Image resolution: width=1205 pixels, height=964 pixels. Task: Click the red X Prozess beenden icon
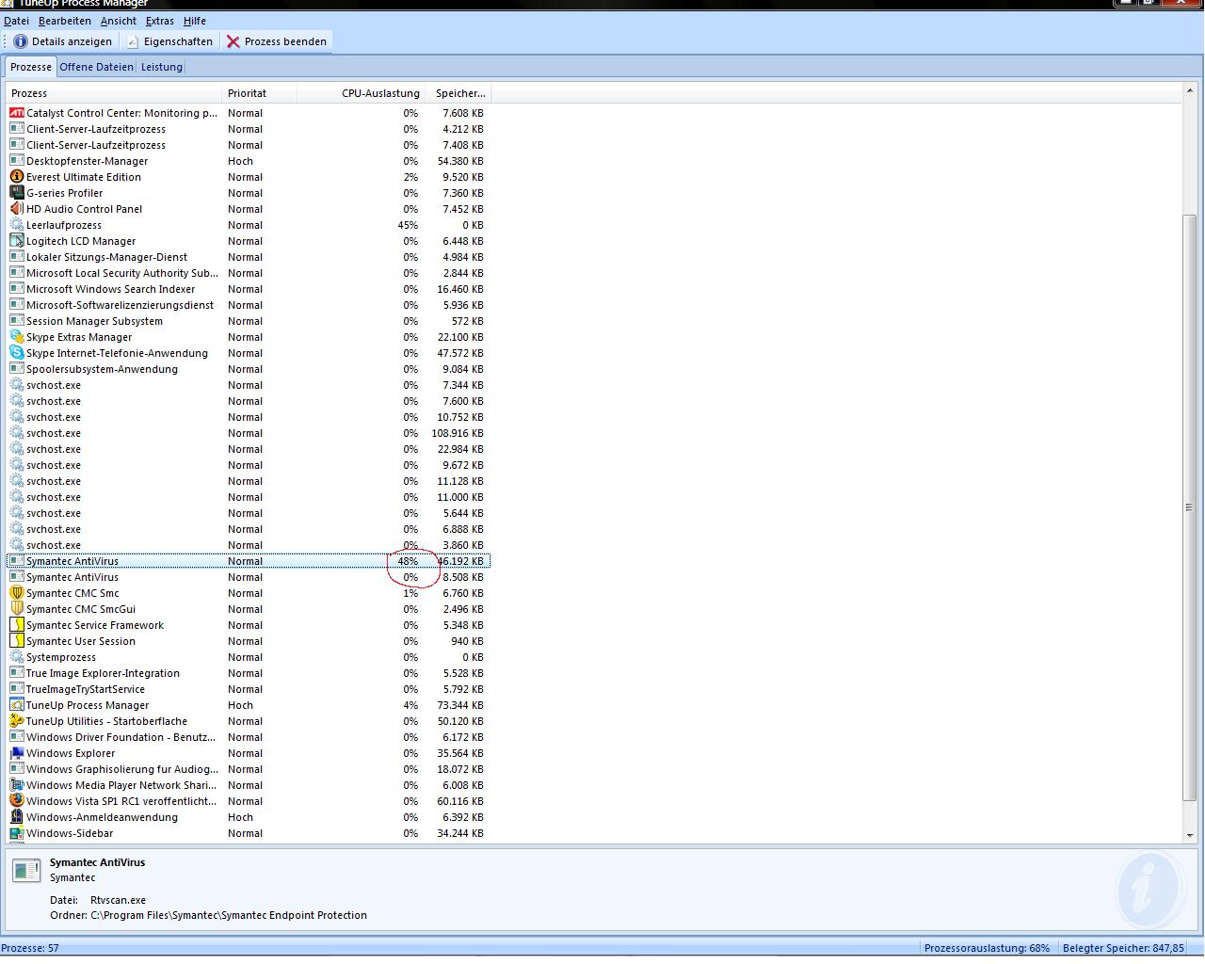coord(233,41)
